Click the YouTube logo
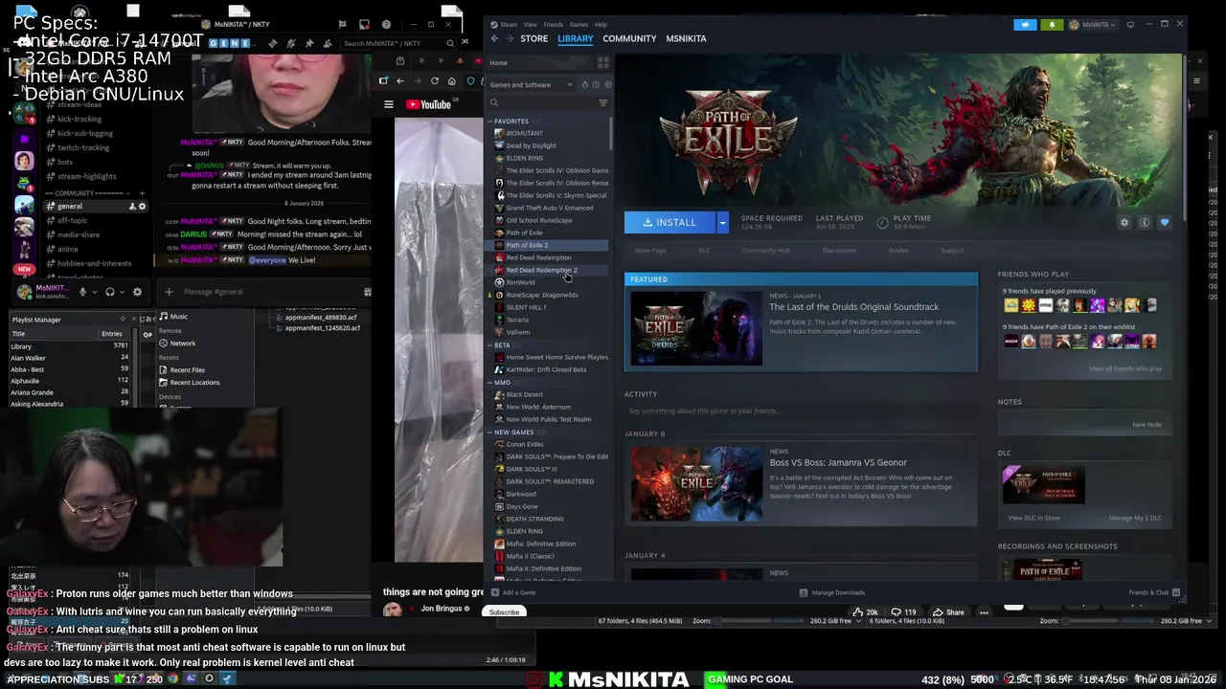The width and height of the screenshot is (1226, 689). pos(428,104)
